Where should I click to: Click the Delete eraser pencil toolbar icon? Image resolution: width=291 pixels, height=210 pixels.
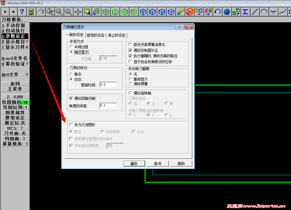click(x=180, y=12)
